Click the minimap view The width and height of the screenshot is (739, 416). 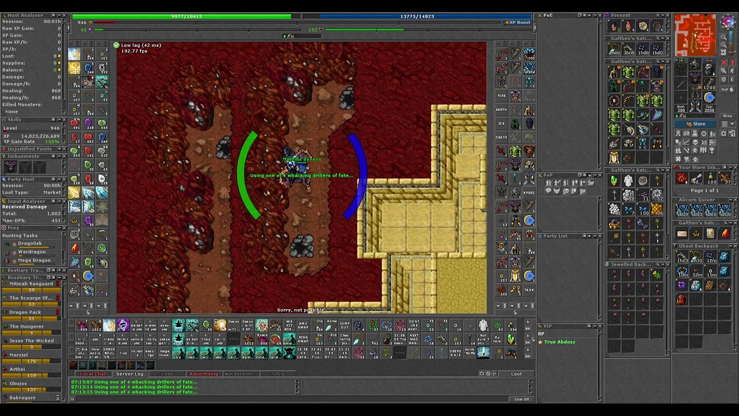(695, 36)
